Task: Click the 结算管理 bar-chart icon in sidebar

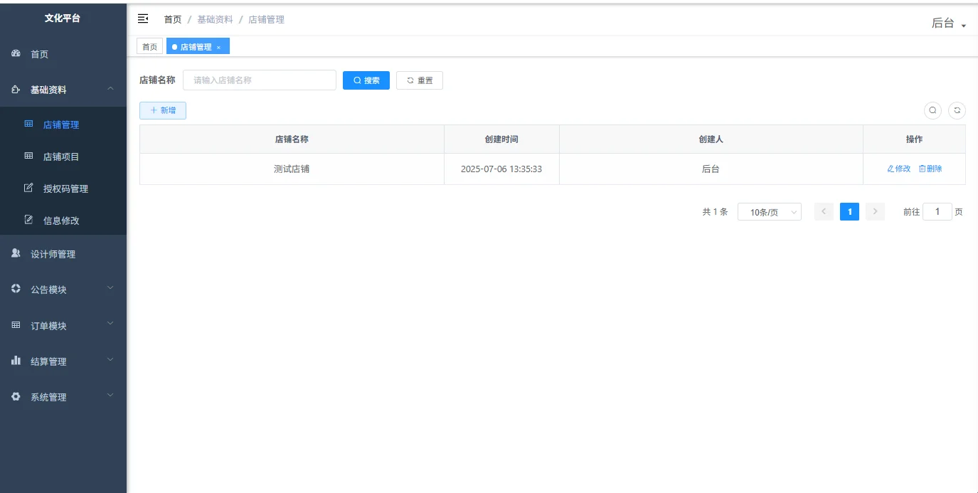Action: [x=16, y=361]
